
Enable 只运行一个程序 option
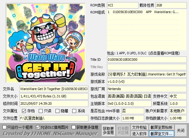click(x=4, y=127)
